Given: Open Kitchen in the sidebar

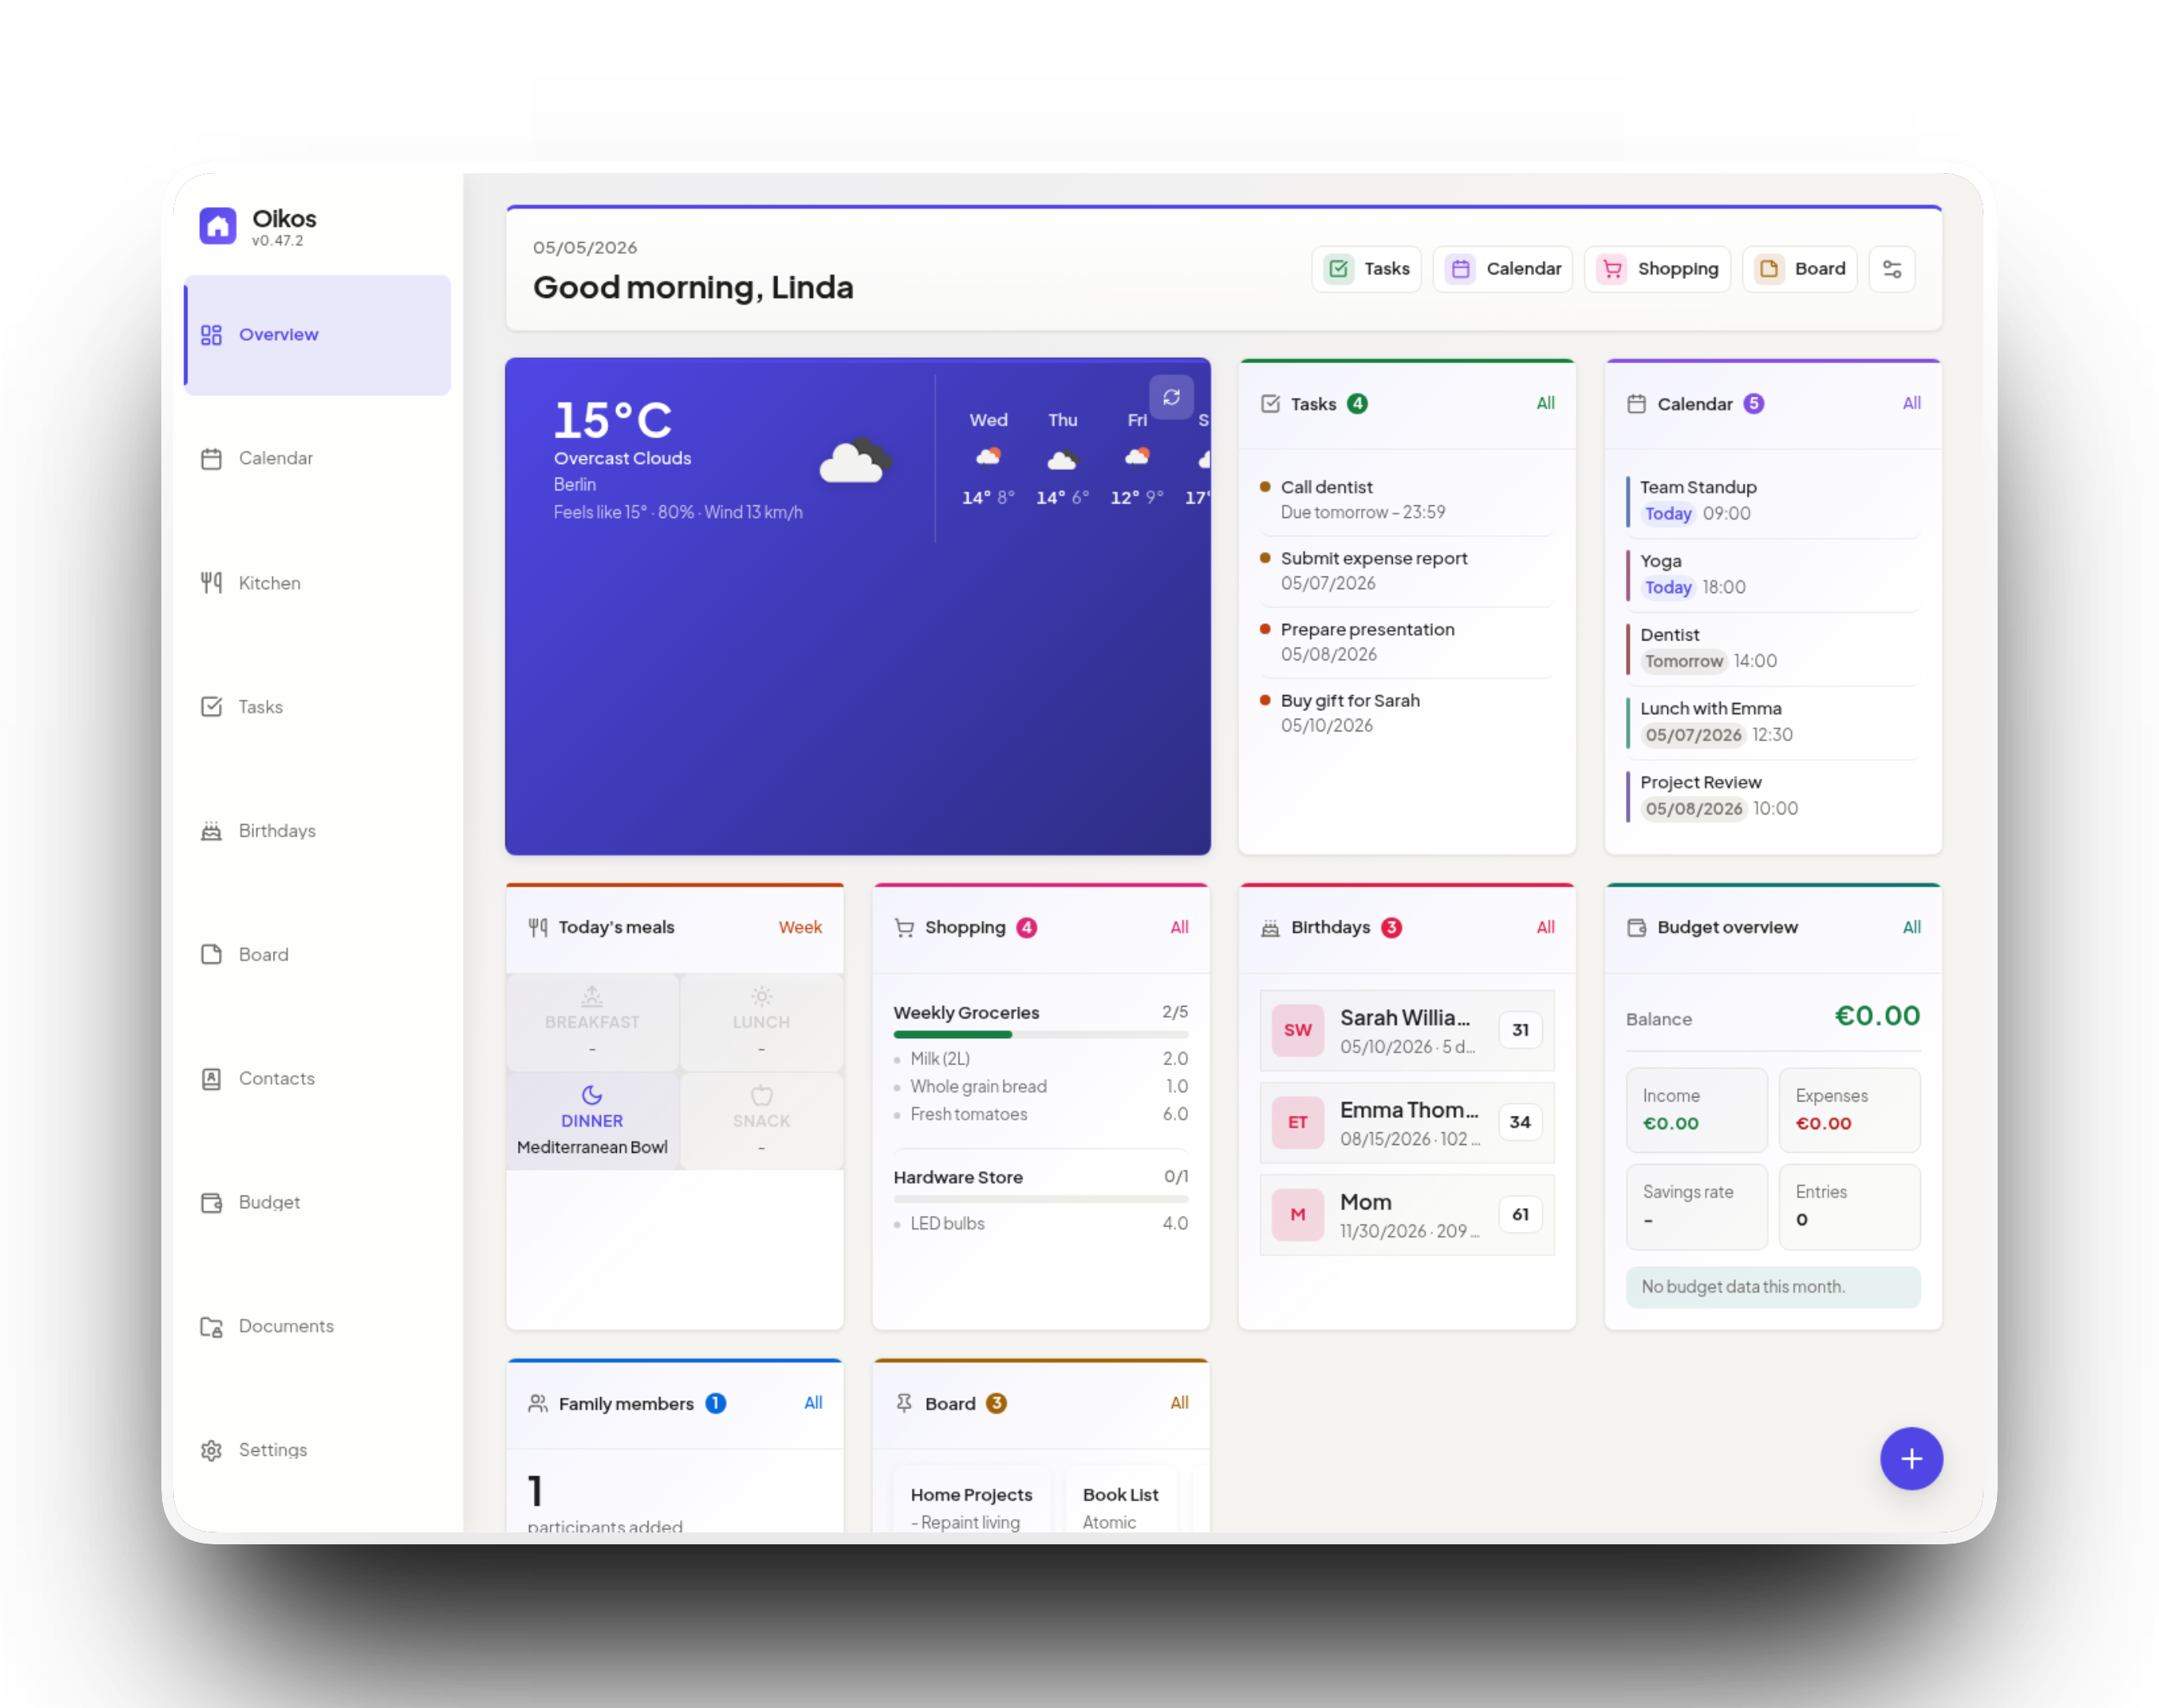Looking at the screenshot, I should [x=317, y=583].
